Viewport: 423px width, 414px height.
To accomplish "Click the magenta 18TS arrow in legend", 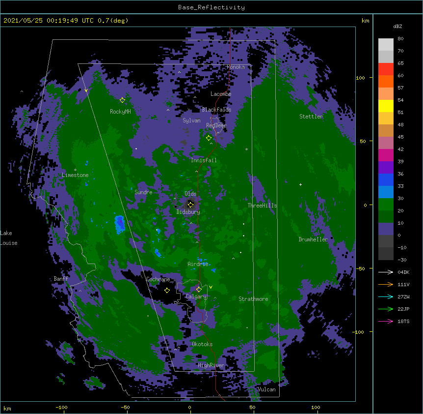I will (386, 321).
